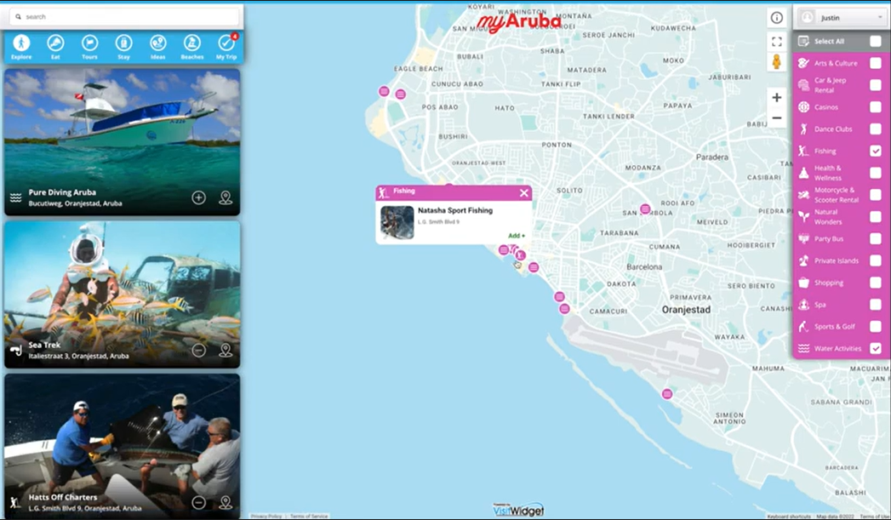Locate Pure Diving Aruba on map

pyautogui.click(x=226, y=197)
